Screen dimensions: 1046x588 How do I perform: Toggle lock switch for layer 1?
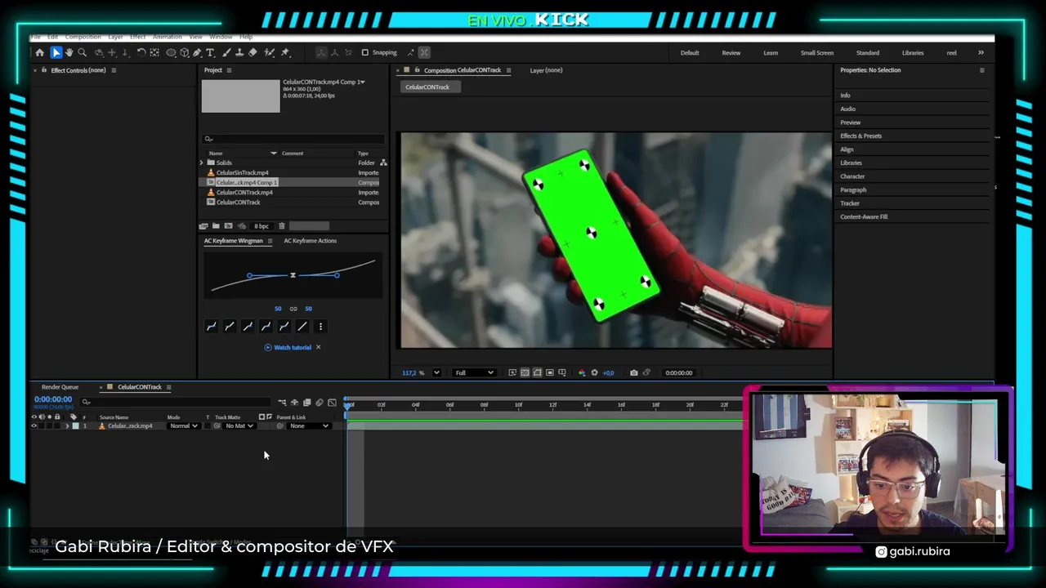coord(57,426)
